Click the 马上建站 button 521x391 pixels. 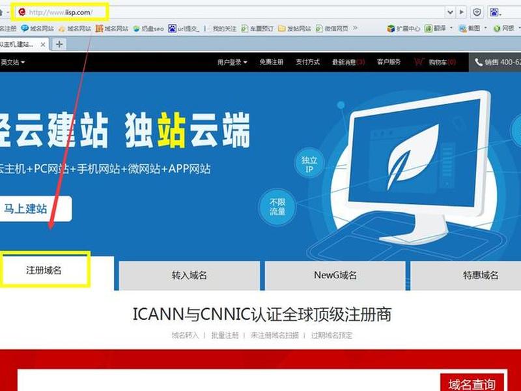pyautogui.click(x=35, y=209)
